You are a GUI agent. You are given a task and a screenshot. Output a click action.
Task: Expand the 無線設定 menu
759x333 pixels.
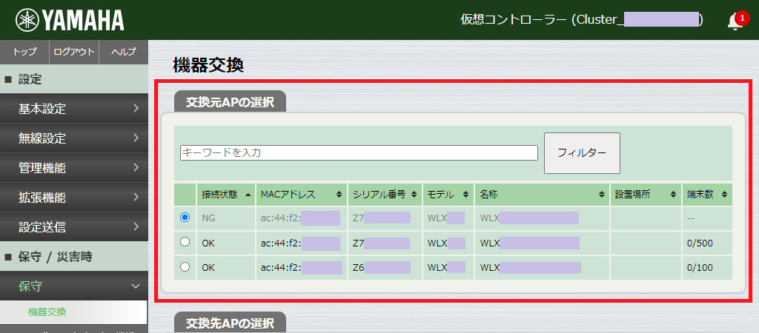[x=74, y=138]
